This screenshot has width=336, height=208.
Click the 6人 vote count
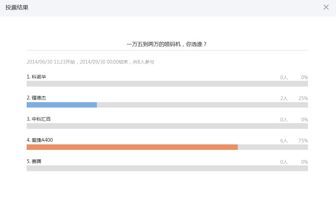tap(284, 141)
